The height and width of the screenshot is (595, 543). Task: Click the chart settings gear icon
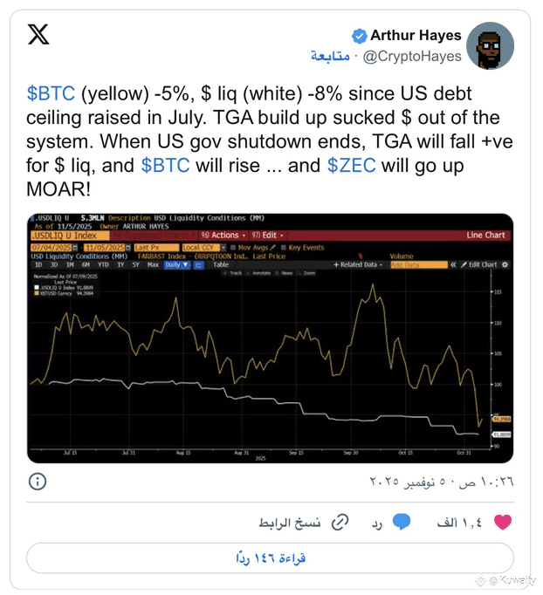[505, 264]
